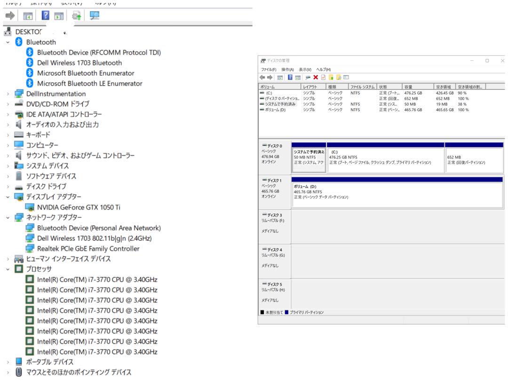This screenshot has height=381, width=508.
Task: Open the ヘルプ(H) menu in Disk Management
Action: coord(323,70)
